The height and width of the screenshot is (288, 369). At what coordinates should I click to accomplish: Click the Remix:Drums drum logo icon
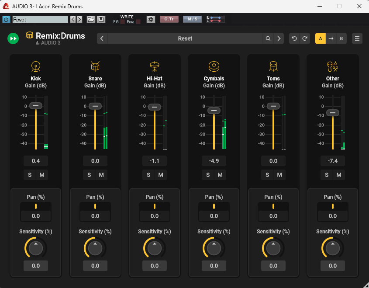pos(30,35)
